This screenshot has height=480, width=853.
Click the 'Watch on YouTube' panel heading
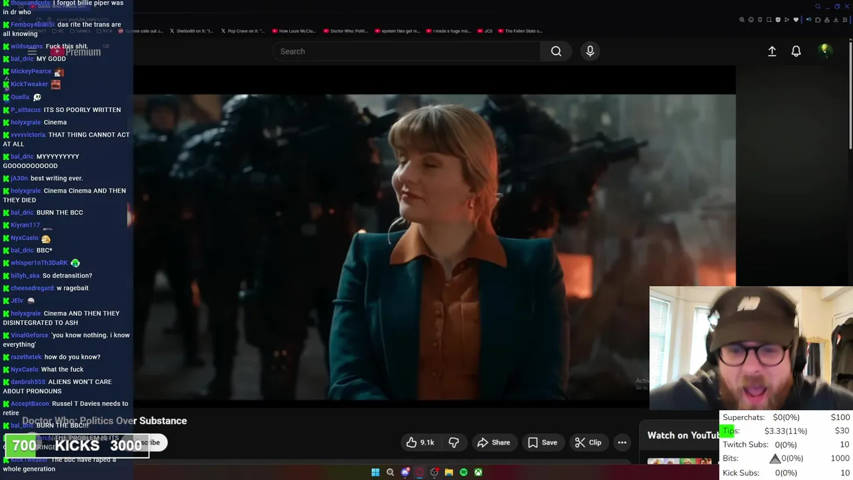pyautogui.click(x=683, y=435)
